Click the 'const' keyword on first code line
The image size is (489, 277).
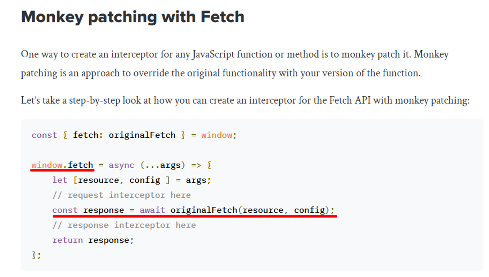click(x=44, y=135)
